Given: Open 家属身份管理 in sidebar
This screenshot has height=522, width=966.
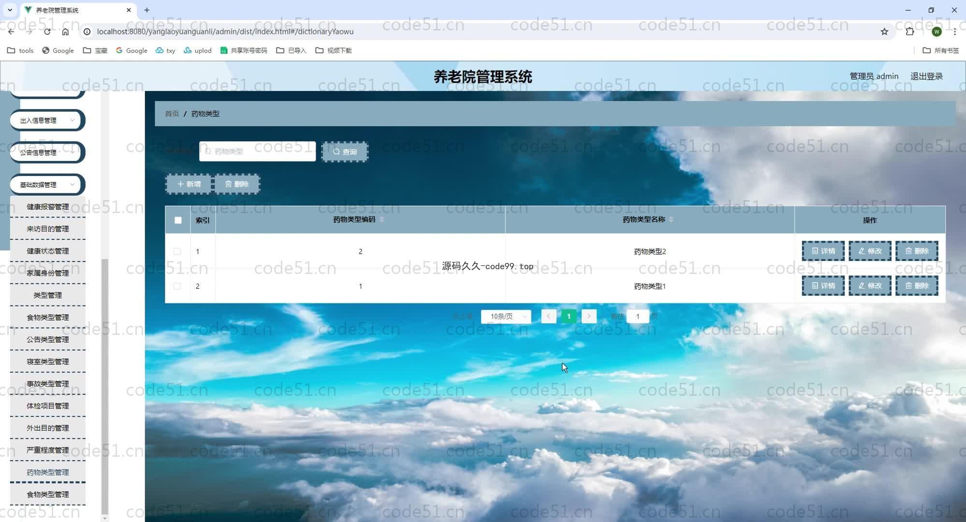Looking at the screenshot, I should [47, 273].
